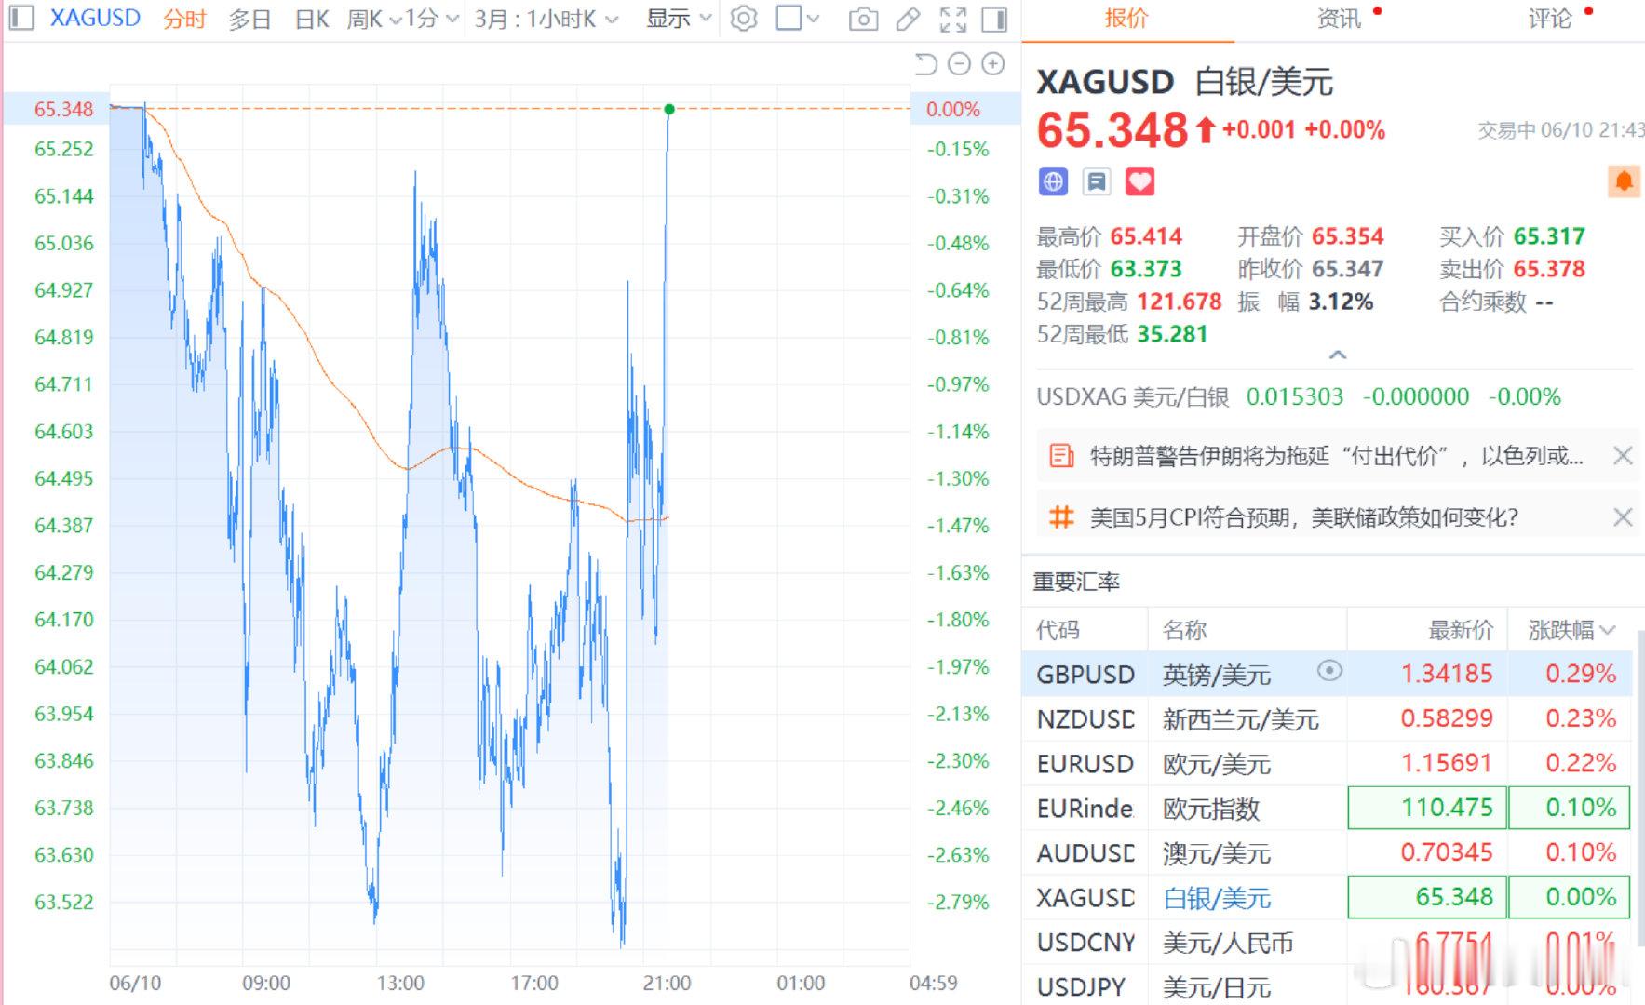
Task: Select the AUDUSD 澳元/美元 row
Action: click(x=1328, y=852)
